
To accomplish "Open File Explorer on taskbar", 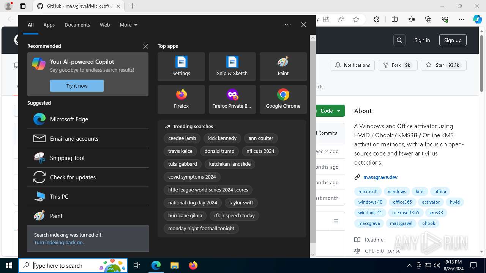I will (174, 265).
